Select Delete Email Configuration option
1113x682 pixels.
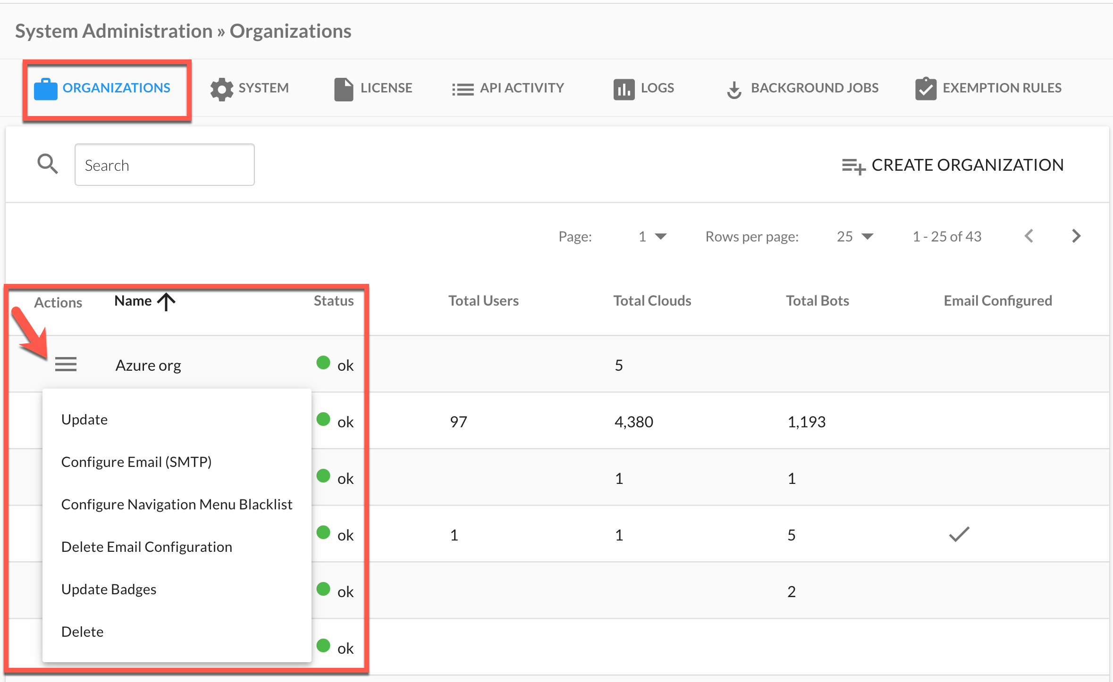coord(146,547)
